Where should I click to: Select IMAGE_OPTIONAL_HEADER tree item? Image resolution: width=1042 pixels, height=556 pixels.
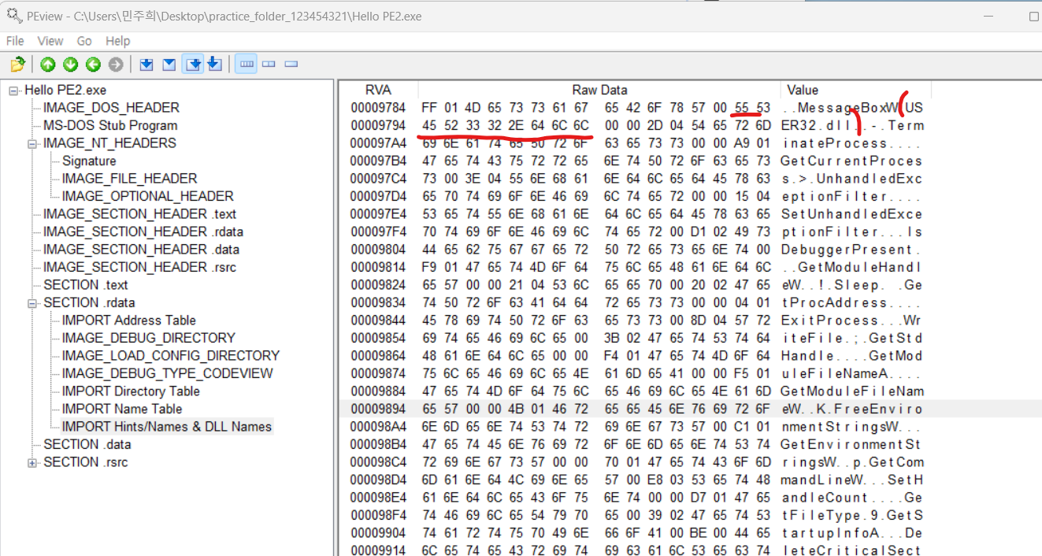pyautogui.click(x=148, y=196)
